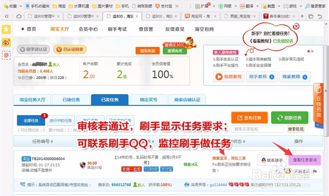
Task: Expand the 截图 dropdown arrow
Action: click(x=279, y=6)
